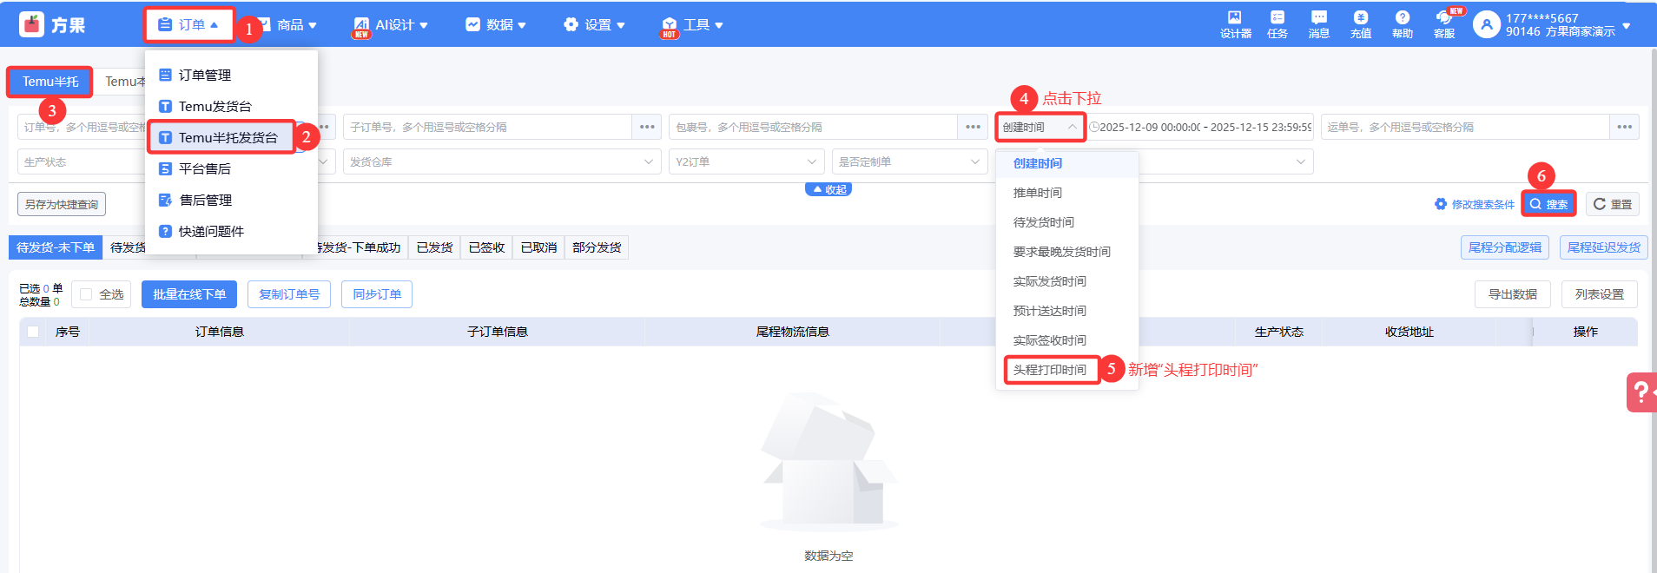Expand the 发货仓库 dropdown
Viewport: 1657px width, 573px height.
501,162
